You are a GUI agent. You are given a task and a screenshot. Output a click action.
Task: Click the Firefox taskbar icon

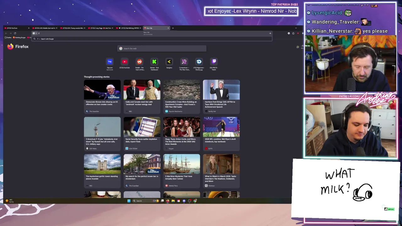[168, 201]
